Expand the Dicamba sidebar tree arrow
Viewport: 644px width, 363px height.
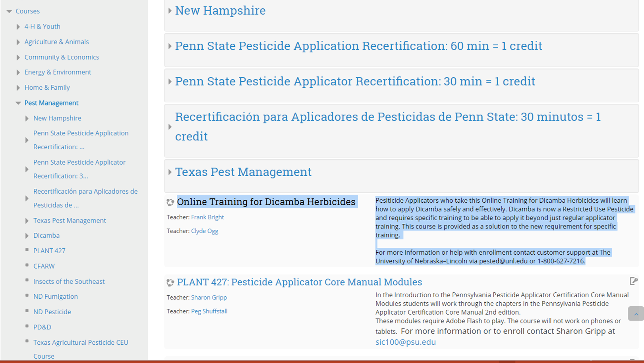tap(27, 236)
